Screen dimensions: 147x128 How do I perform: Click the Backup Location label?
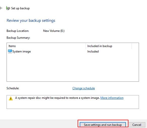click(x=18, y=31)
